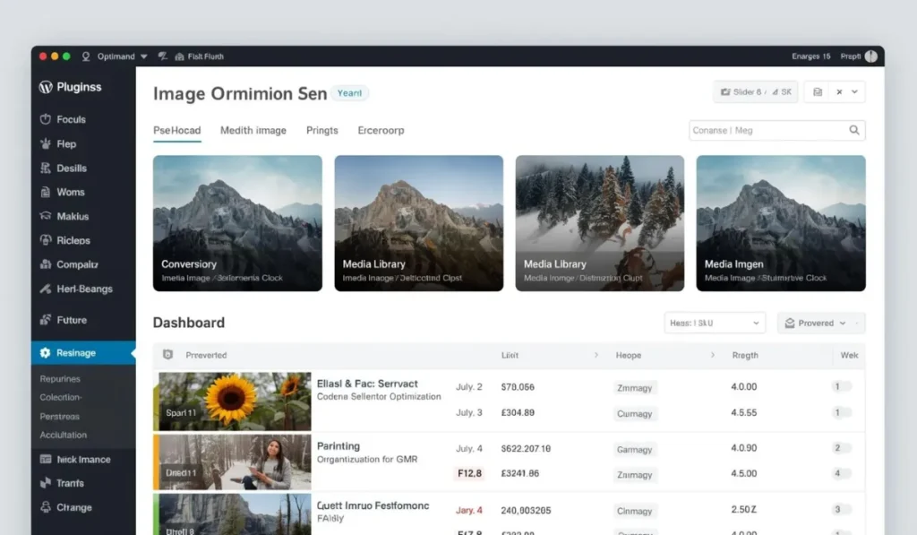Open the Repurines sidebar link

coord(60,379)
